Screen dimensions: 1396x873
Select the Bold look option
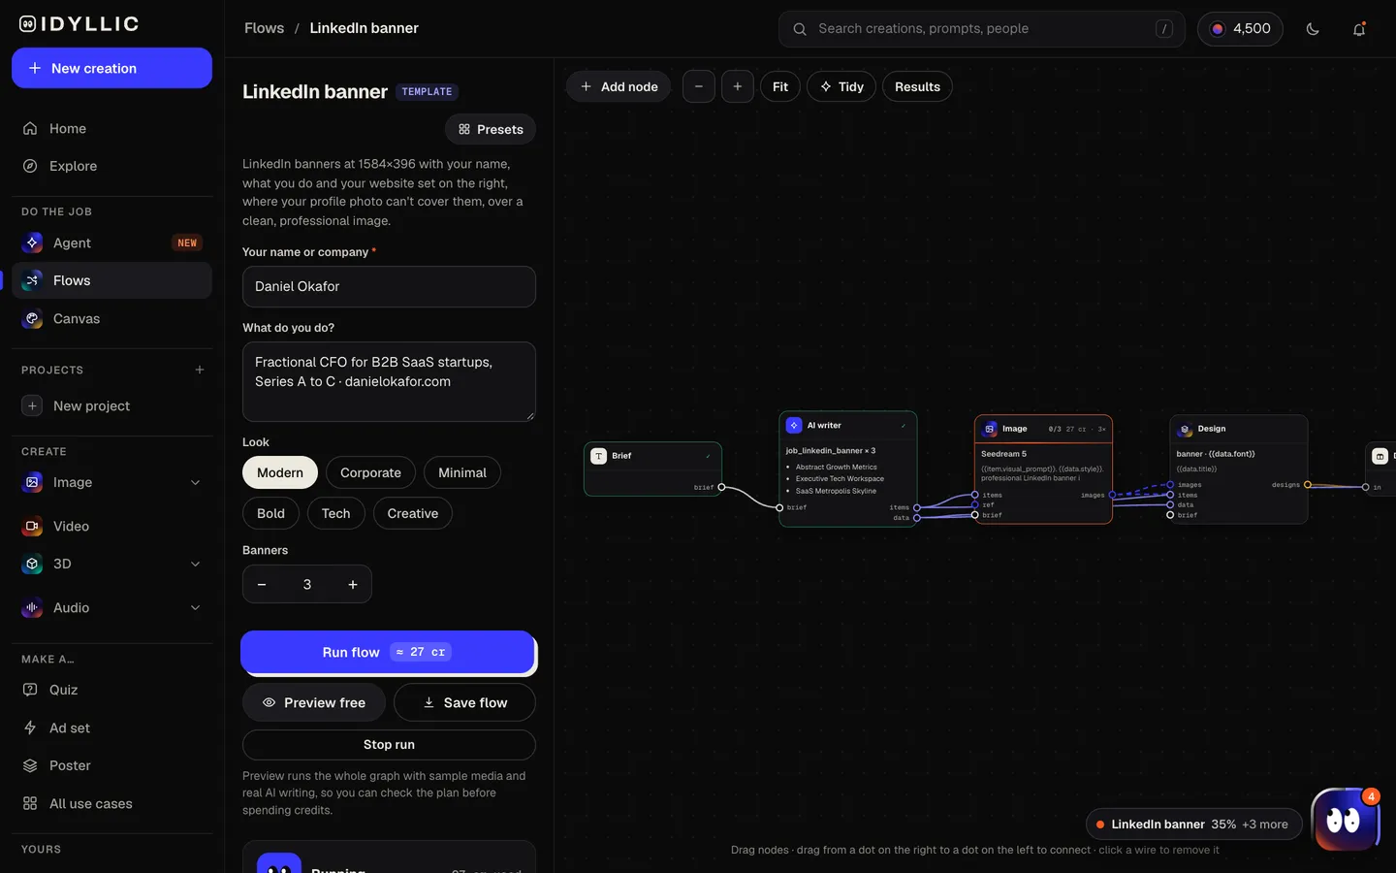270,513
